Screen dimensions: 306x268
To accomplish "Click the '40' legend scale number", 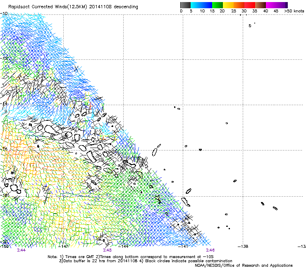I will click(x=265, y=11).
